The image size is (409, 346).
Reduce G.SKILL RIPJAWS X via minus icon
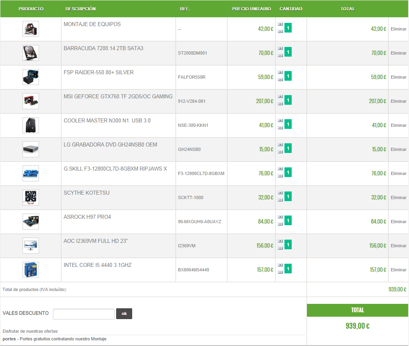pos(280,176)
